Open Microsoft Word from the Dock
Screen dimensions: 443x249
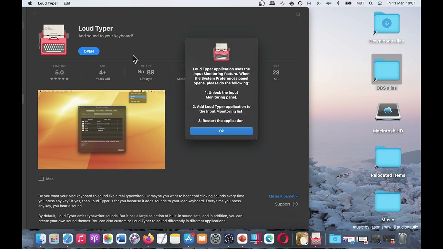tap(121, 239)
